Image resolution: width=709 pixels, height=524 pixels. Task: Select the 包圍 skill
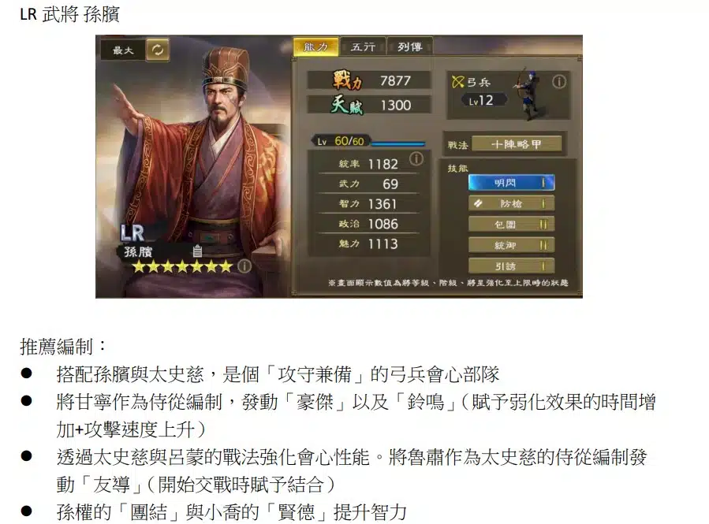pos(511,225)
